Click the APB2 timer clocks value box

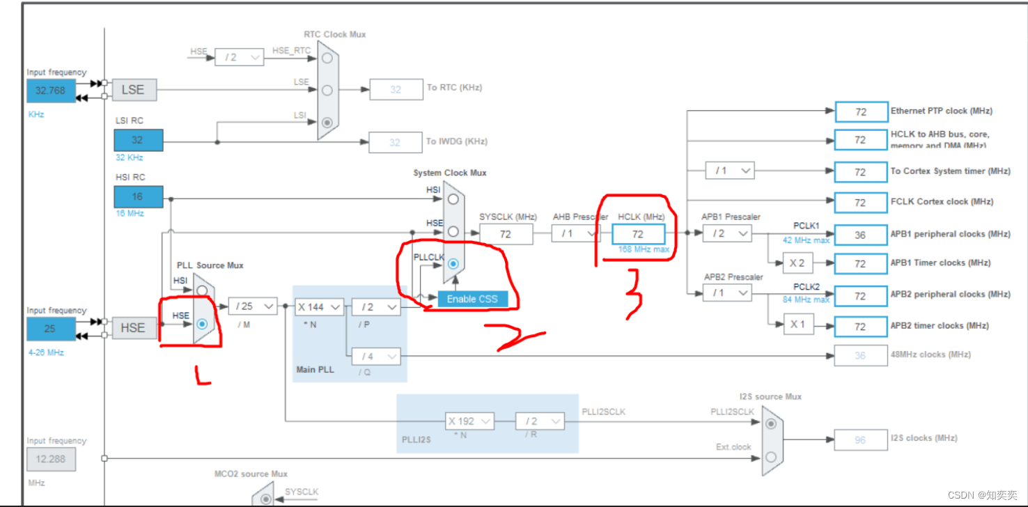coord(862,327)
